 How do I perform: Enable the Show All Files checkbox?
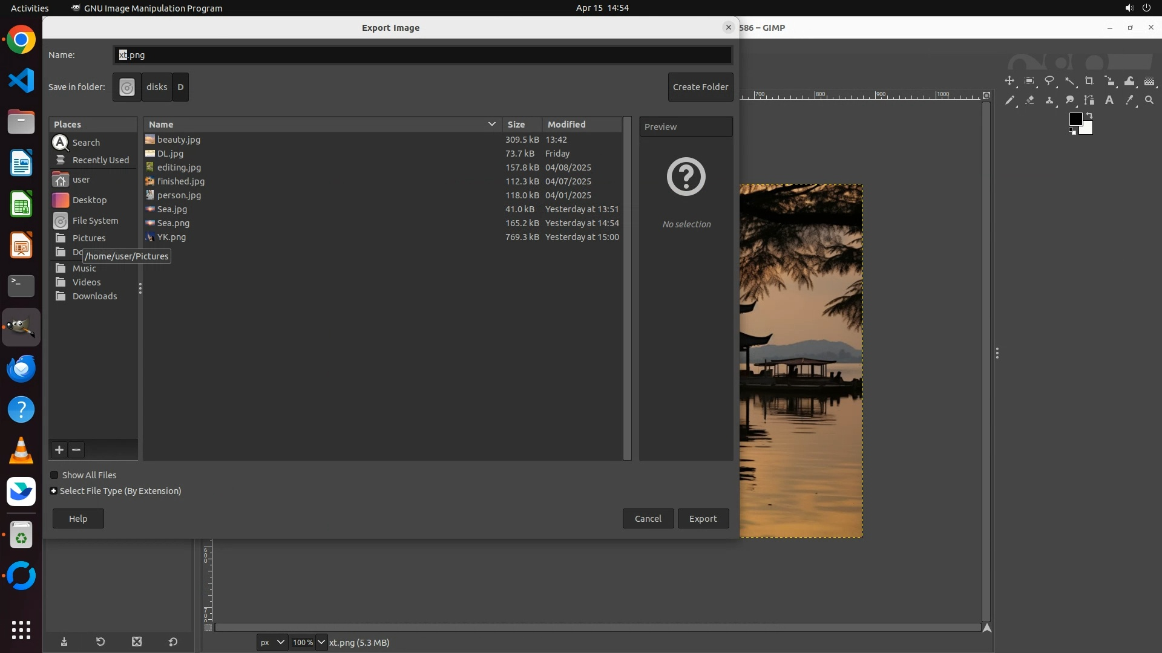[54, 475]
